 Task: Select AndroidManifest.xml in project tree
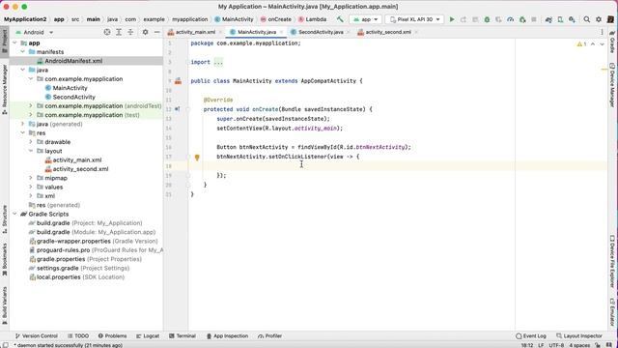(73, 61)
